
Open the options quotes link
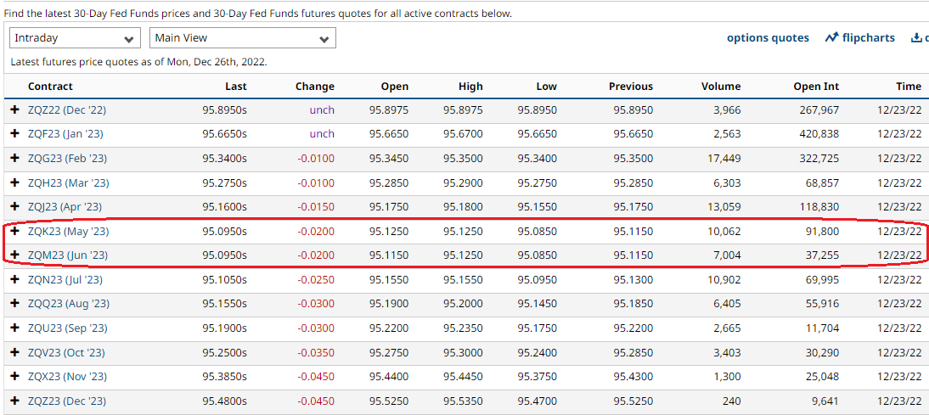tap(768, 37)
